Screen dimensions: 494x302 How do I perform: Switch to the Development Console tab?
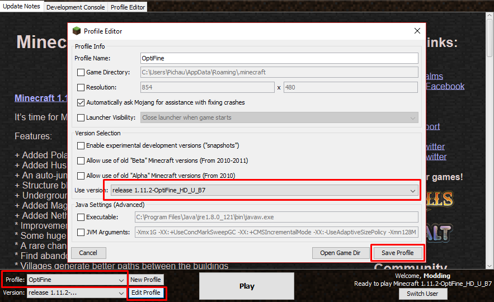(76, 7)
